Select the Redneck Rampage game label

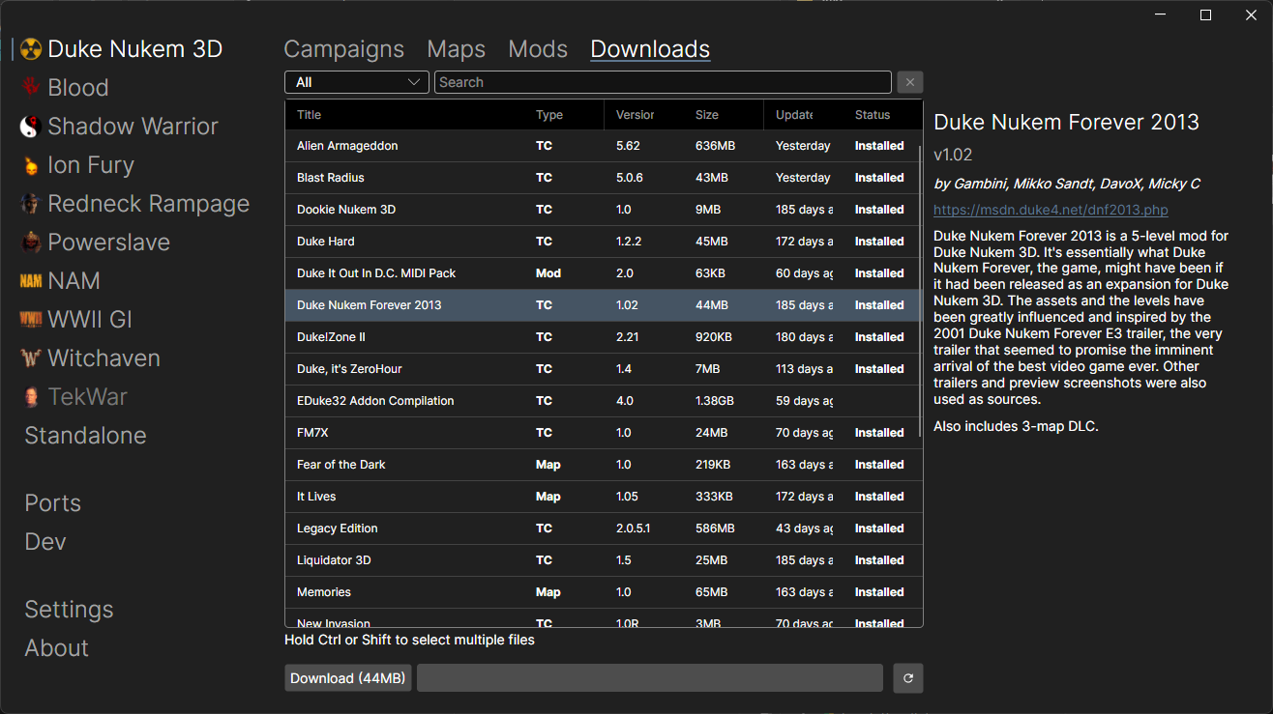(x=148, y=204)
